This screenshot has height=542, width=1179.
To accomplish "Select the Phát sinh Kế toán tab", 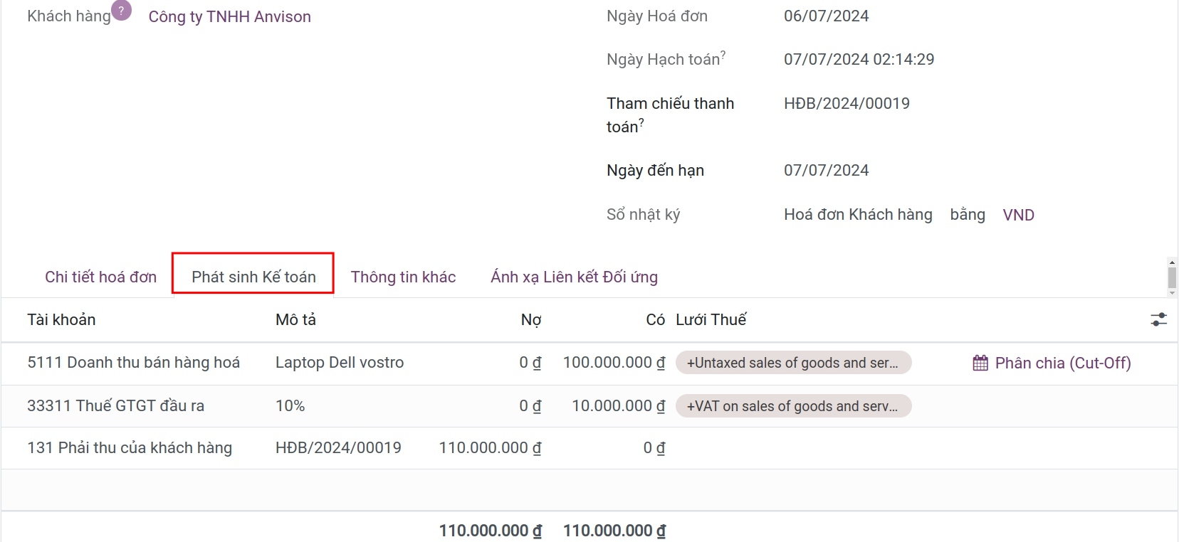I will (253, 277).
